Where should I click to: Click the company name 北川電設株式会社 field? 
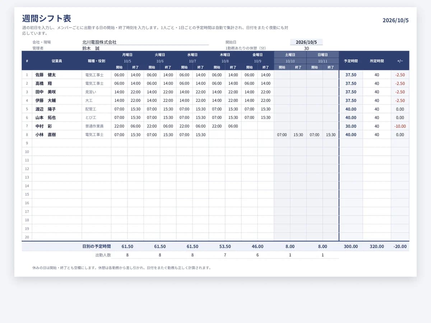145,42
